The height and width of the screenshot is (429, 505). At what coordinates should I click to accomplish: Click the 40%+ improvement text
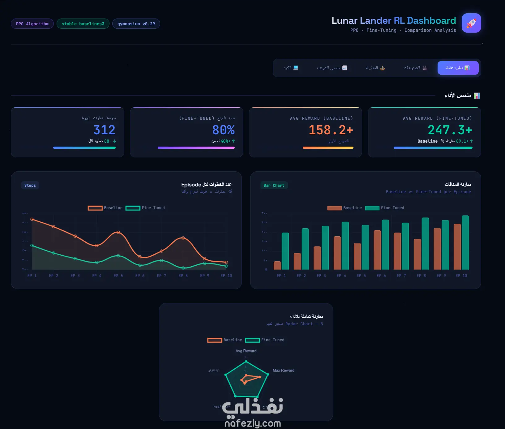coord(223,141)
